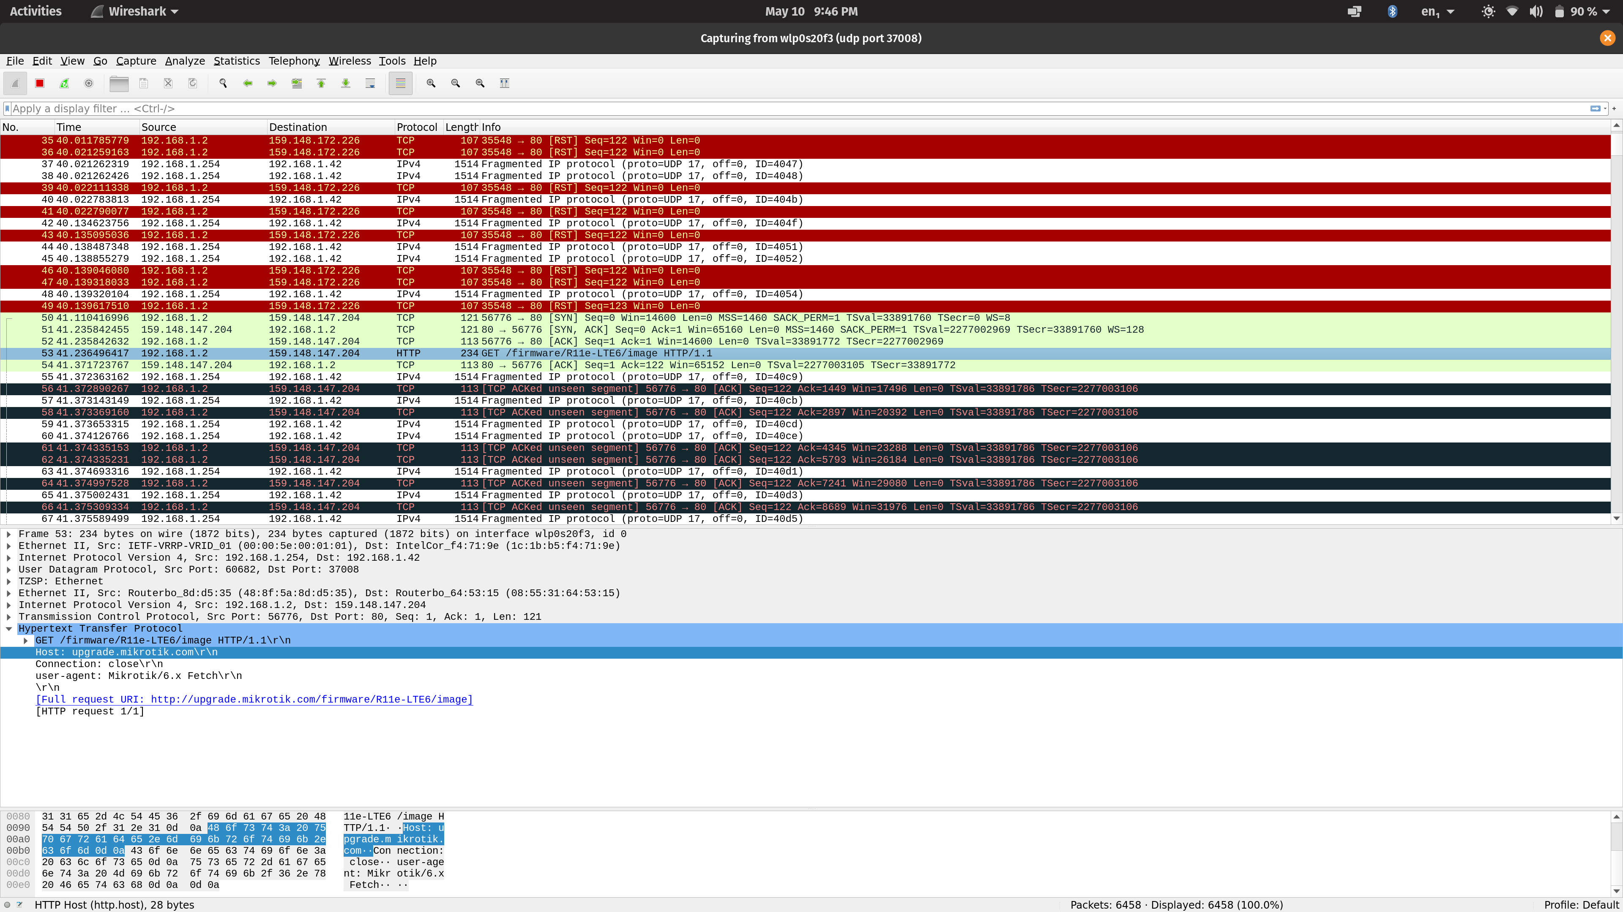Click the reload capture file icon
1623x912 pixels.
pyautogui.click(x=193, y=83)
